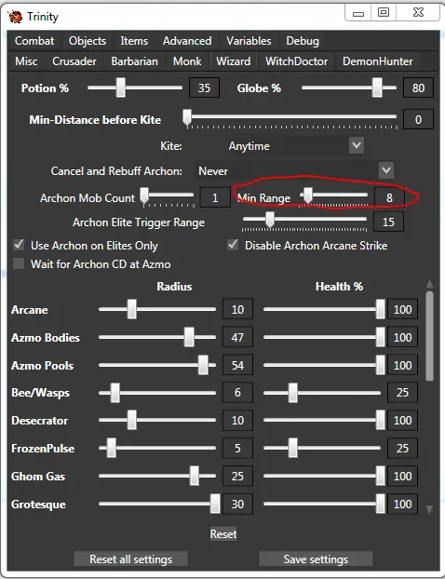Click the Save settings button
This screenshot has width=445, height=579.
pos(316,559)
